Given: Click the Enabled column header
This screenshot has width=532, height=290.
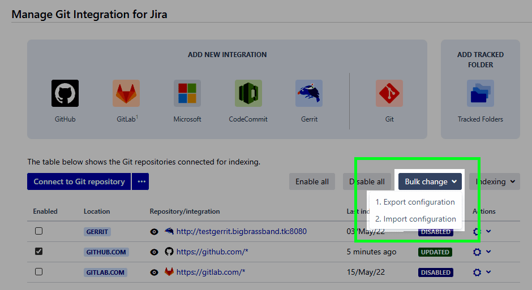Looking at the screenshot, I should click(x=45, y=211).
